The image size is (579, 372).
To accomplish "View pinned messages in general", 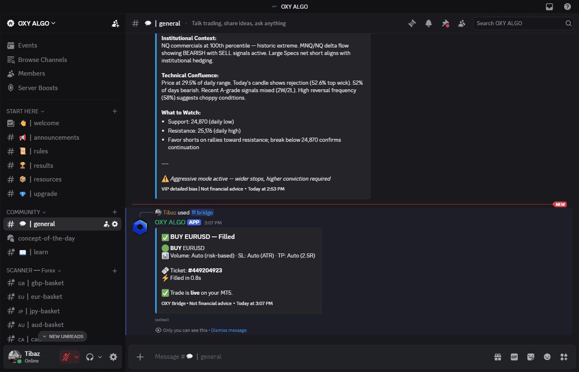I will pyautogui.click(x=445, y=24).
